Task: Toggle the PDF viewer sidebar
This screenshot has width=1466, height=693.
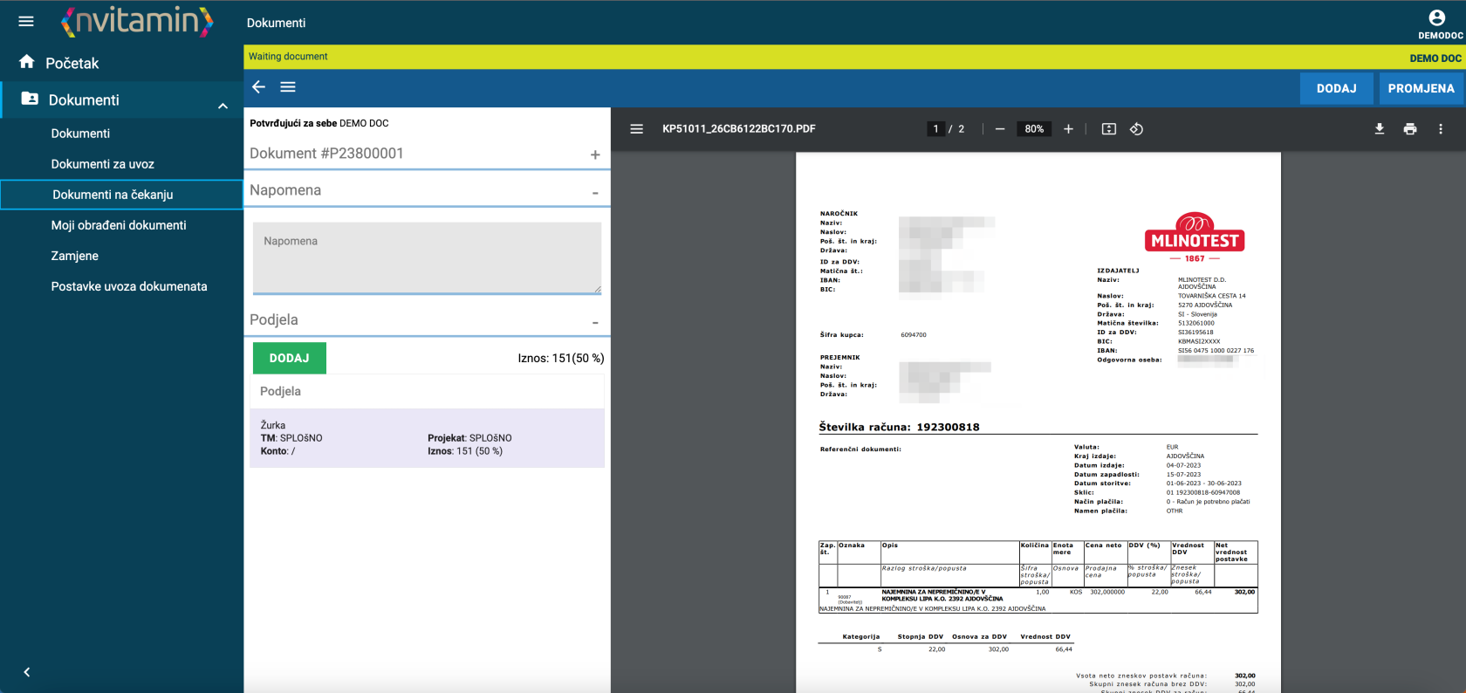Action: coord(636,129)
